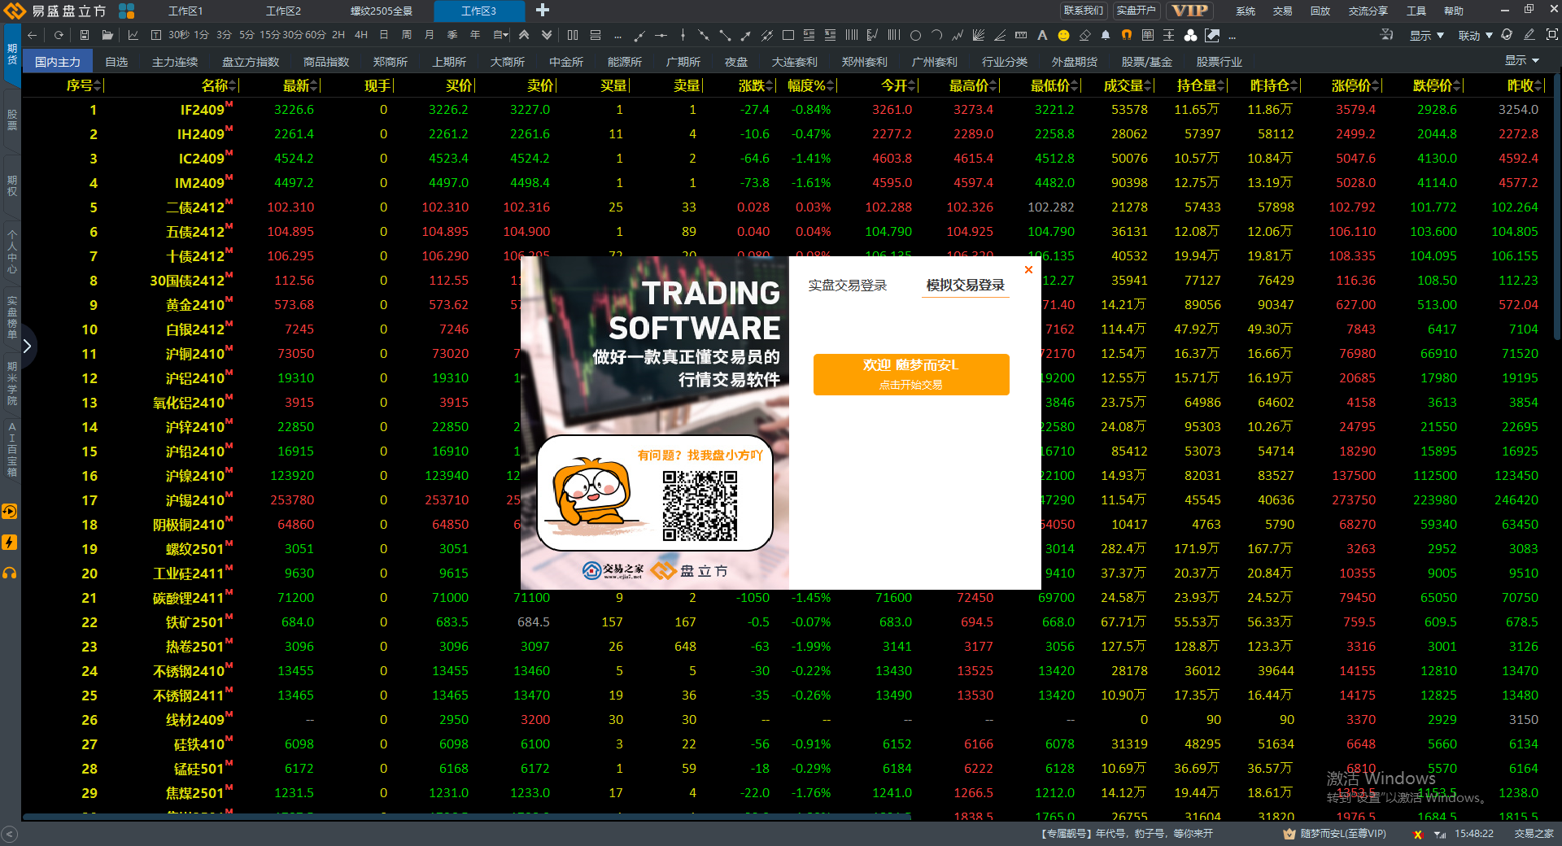Image resolution: width=1562 pixels, height=846 pixels.
Task: Select the 15分 period button
Action: [x=269, y=35]
